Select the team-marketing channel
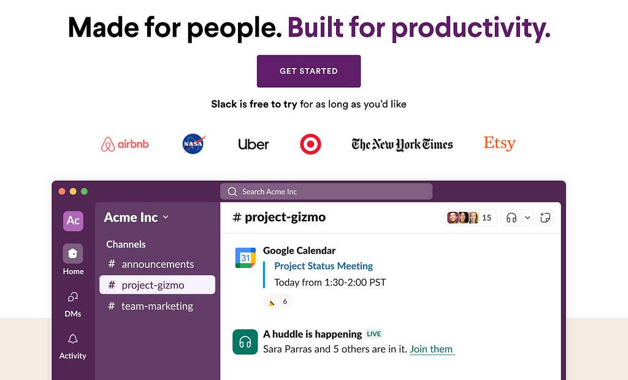This screenshot has height=380, width=628. tap(157, 306)
